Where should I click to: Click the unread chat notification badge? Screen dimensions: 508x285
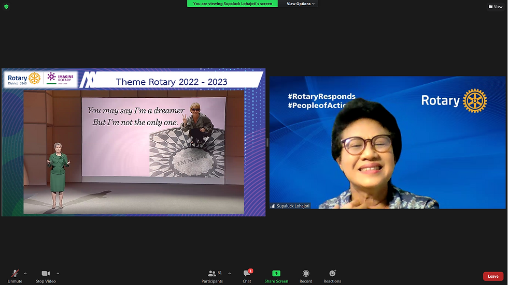point(250,271)
